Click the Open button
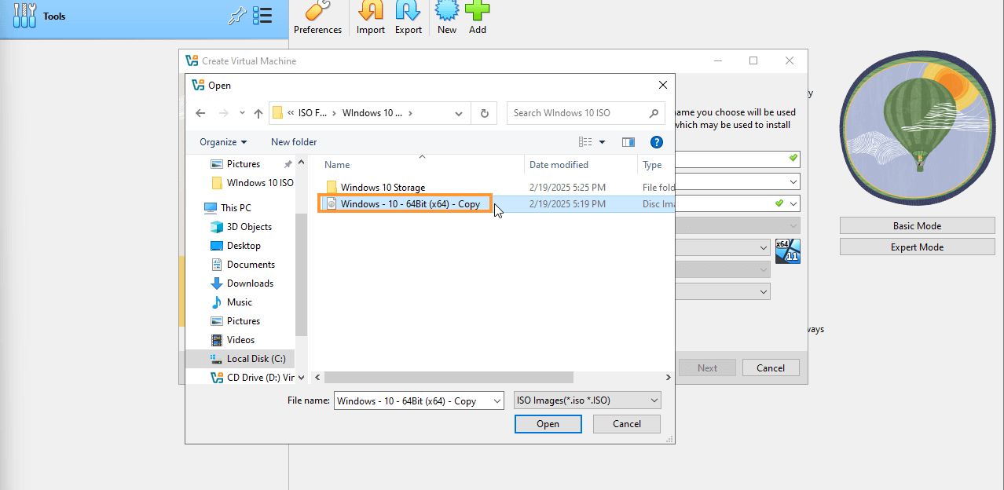 pos(548,424)
